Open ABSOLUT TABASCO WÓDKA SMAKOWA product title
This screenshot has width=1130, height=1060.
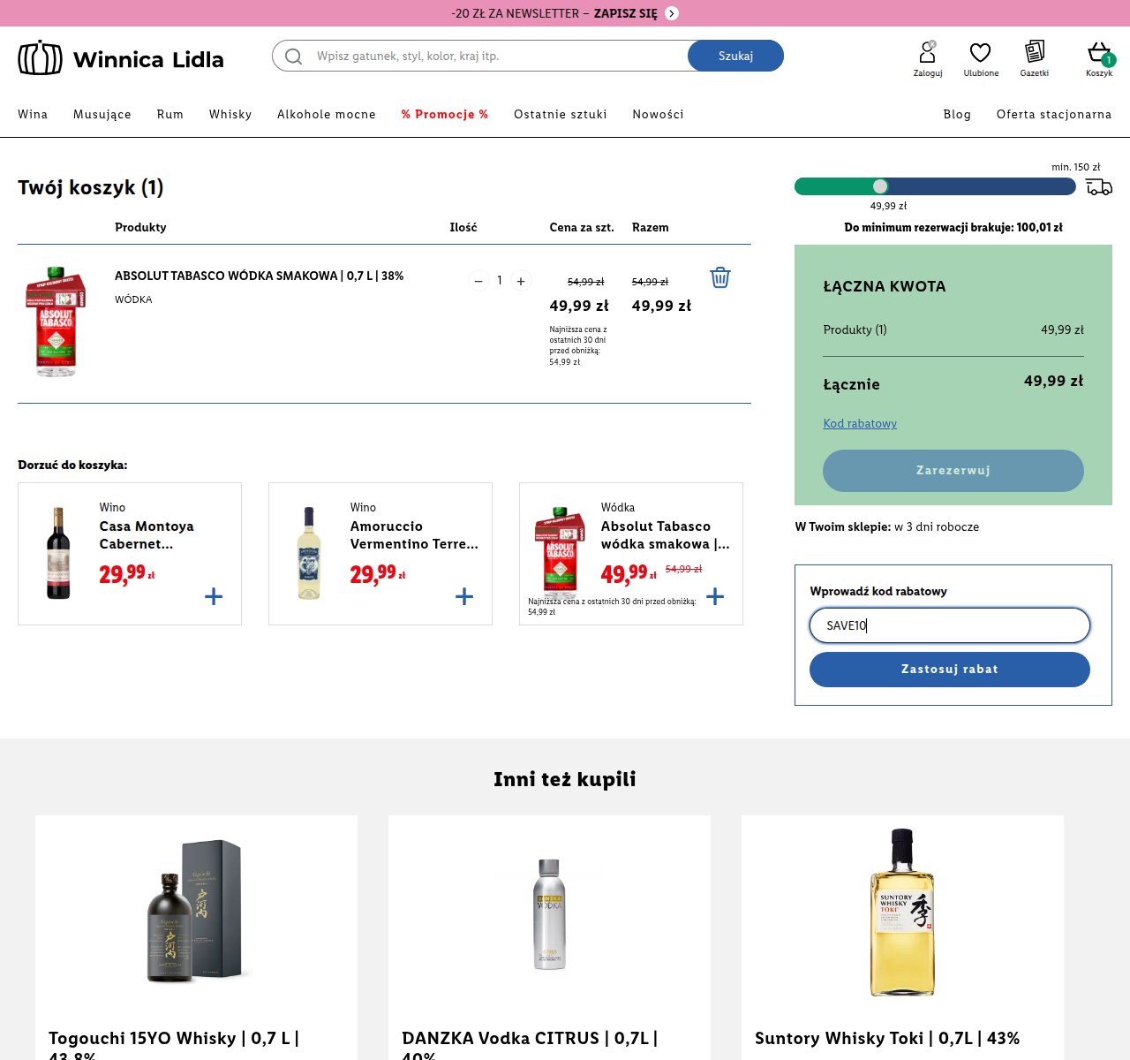pos(259,276)
